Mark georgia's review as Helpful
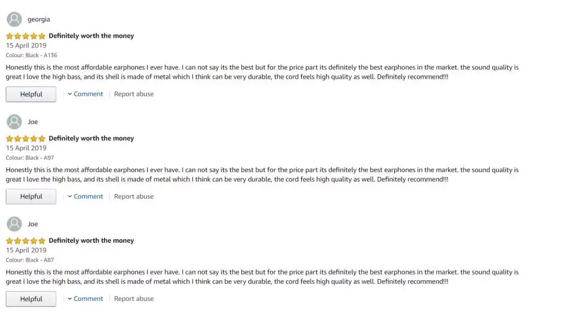The image size is (583, 316). pos(31,94)
